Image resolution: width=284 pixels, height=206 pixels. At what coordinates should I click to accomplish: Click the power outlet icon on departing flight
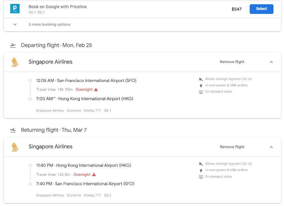click(x=201, y=85)
